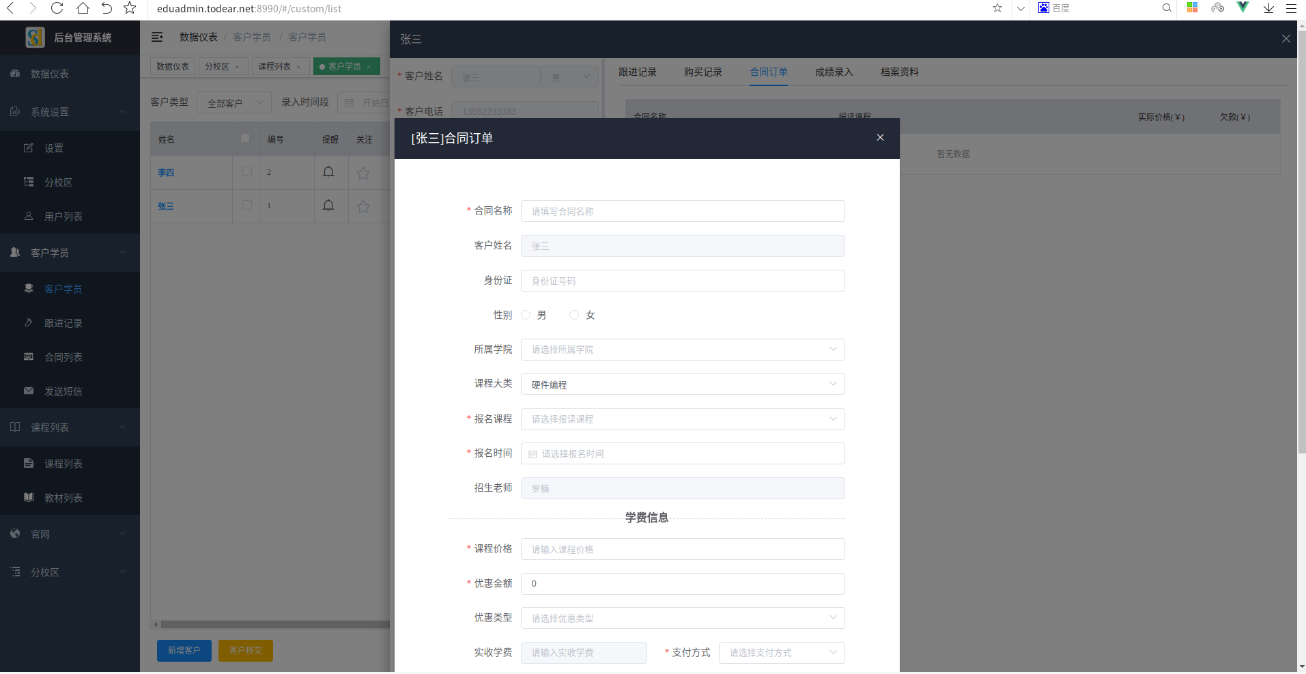Toggle the select-all header checkbox
This screenshot has width=1306, height=674.
point(245,138)
